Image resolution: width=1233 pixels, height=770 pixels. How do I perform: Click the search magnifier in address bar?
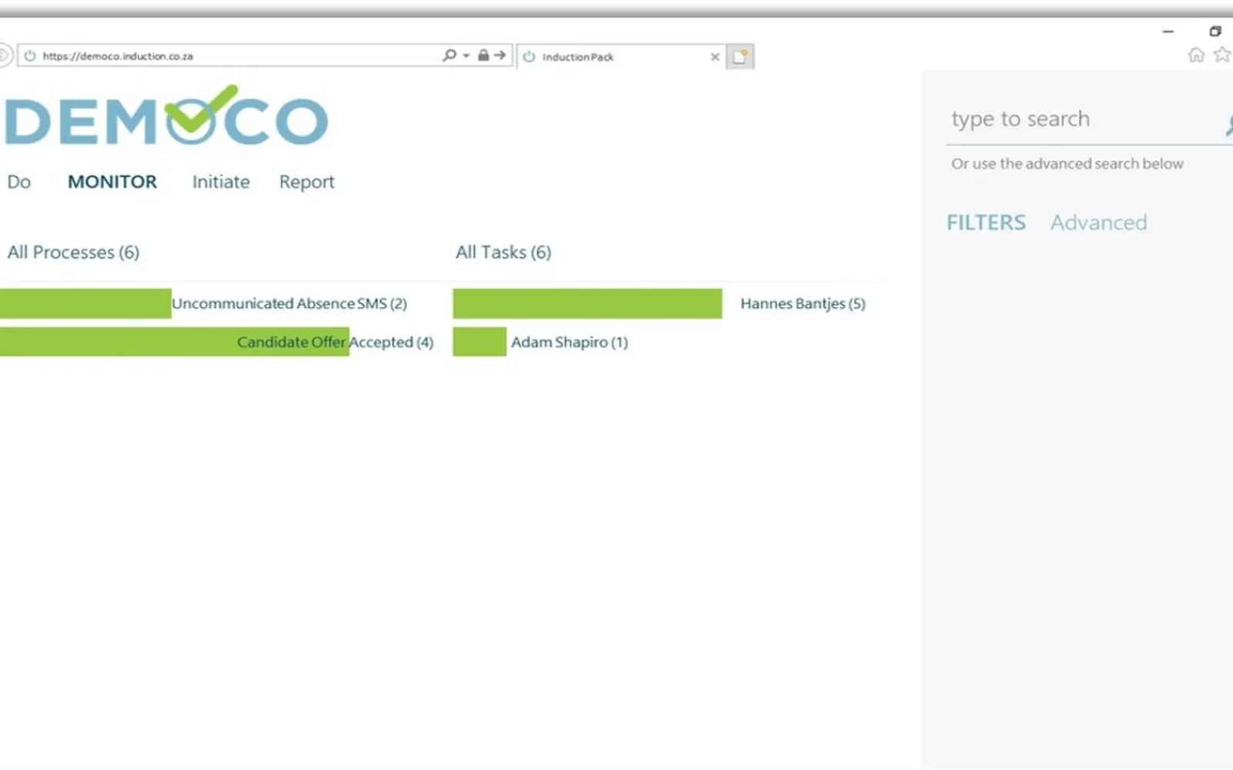pyautogui.click(x=449, y=55)
